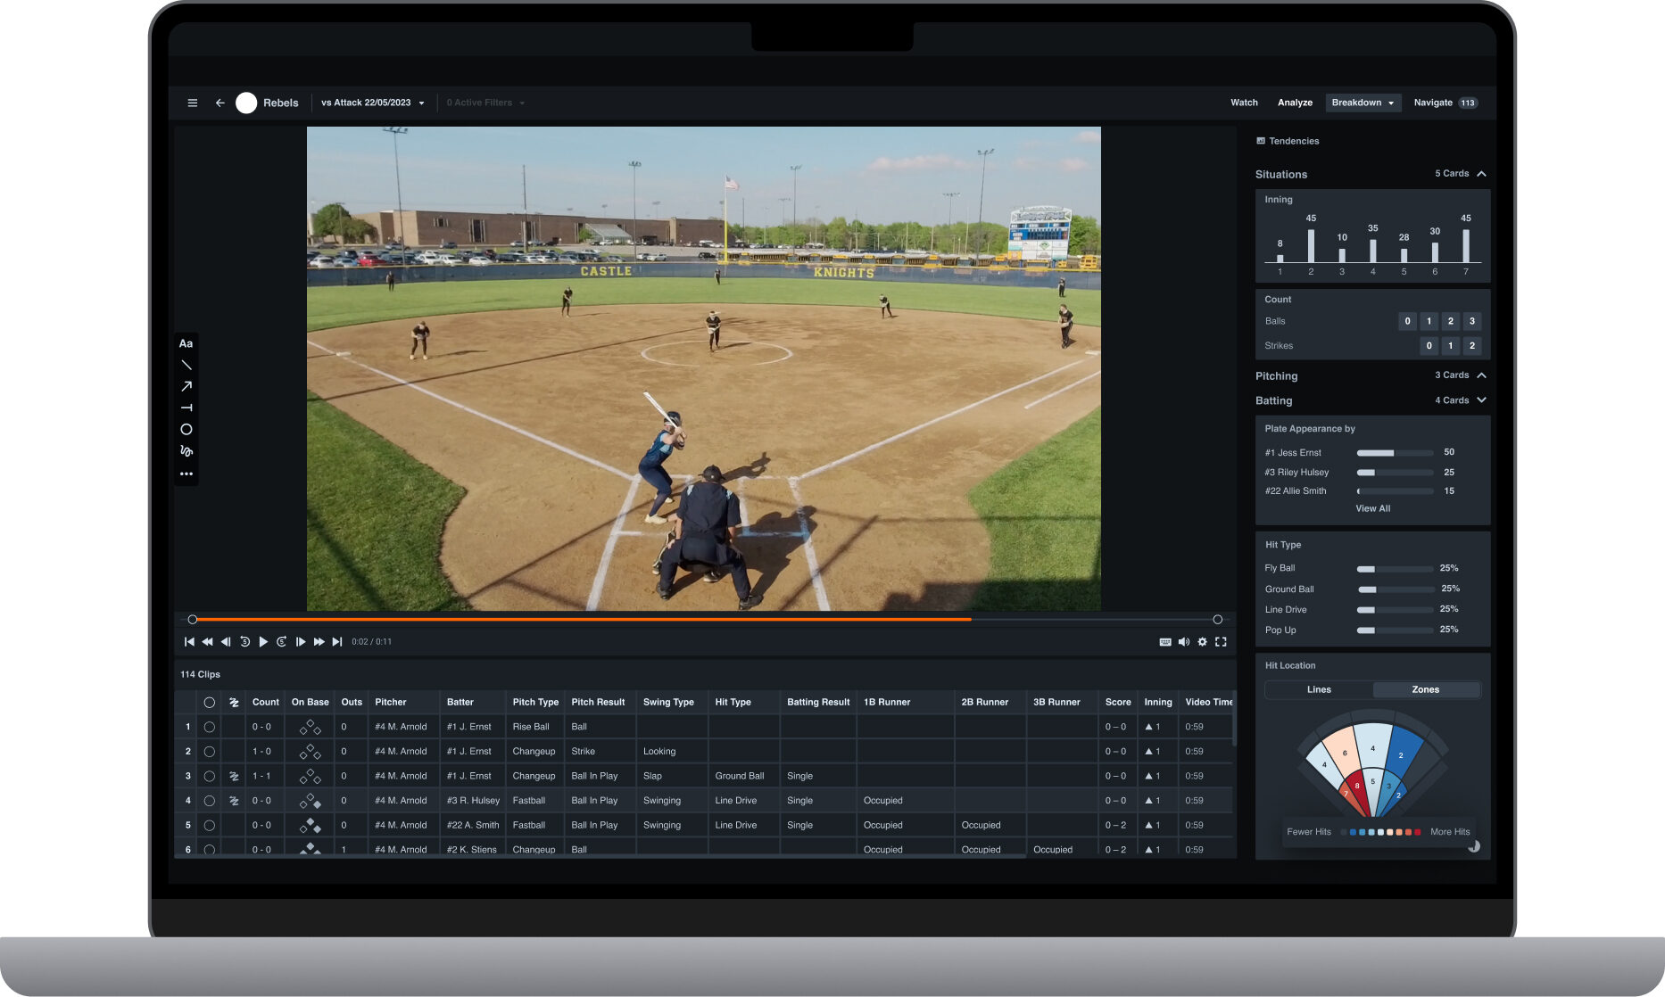
Task: Select the arrow annotation tool
Action: pos(186,386)
